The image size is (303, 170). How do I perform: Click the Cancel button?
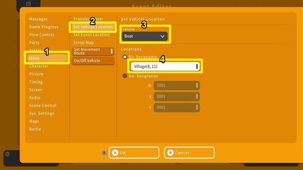(x=189, y=153)
